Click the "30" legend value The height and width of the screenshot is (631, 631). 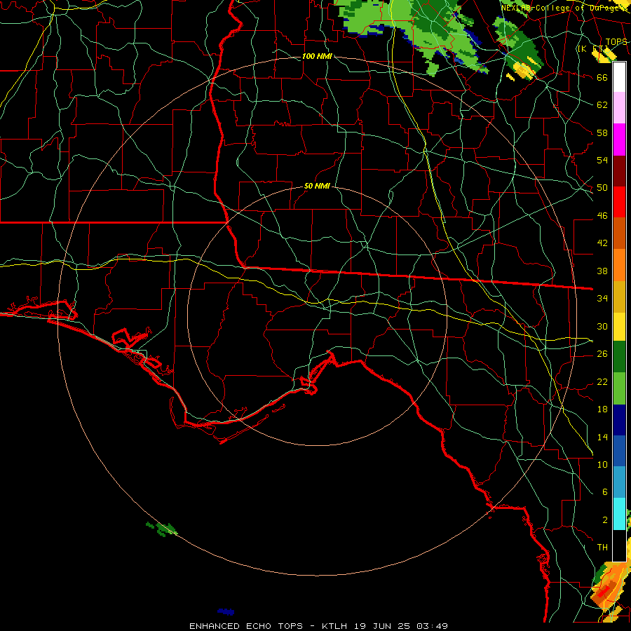602,326
